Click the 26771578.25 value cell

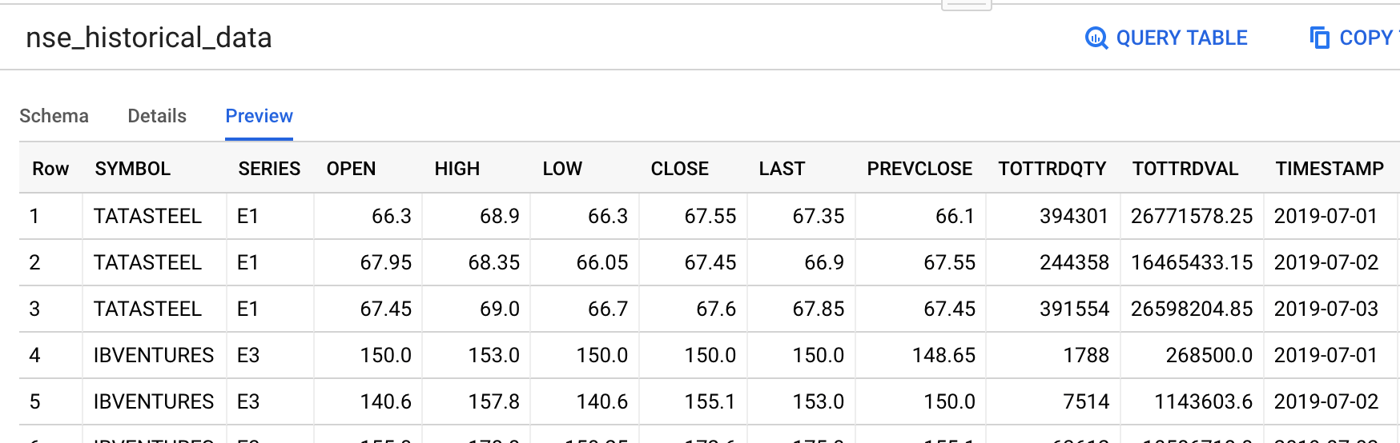tap(1191, 216)
